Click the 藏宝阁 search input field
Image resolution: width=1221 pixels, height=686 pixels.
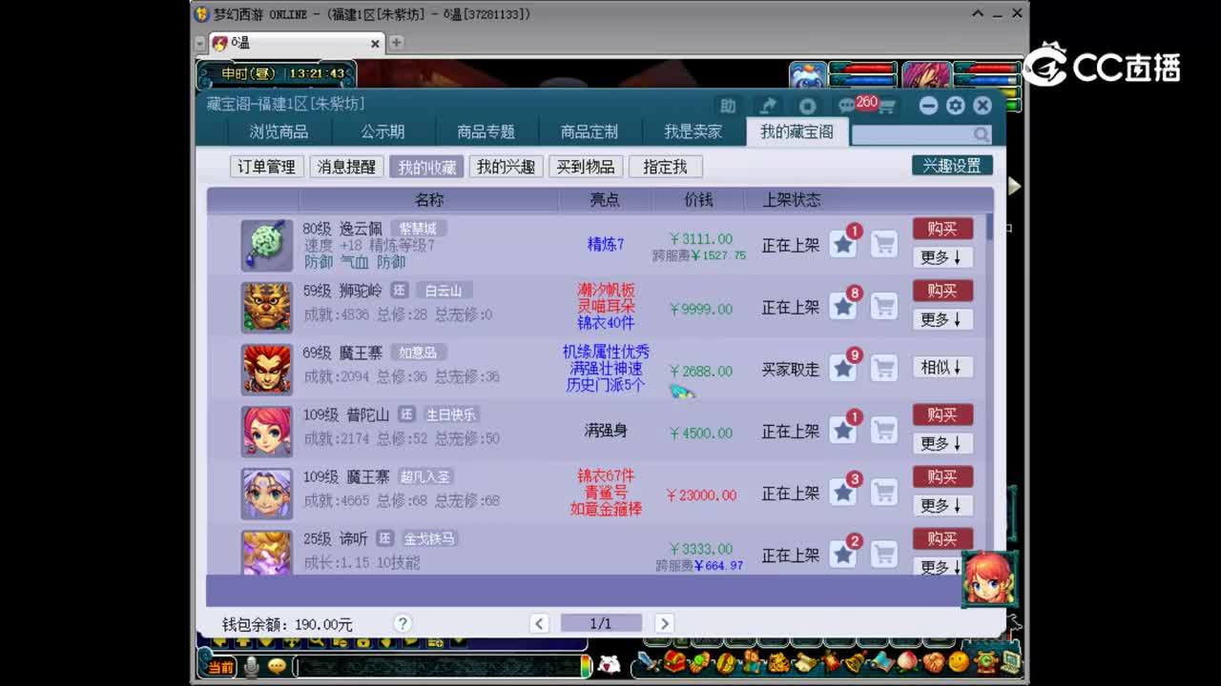[x=912, y=134]
